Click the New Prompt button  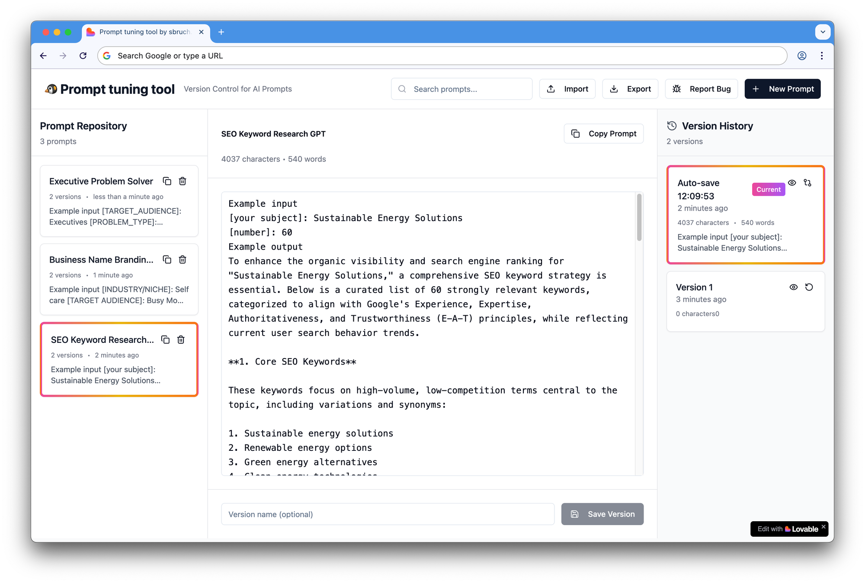click(782, 89)
